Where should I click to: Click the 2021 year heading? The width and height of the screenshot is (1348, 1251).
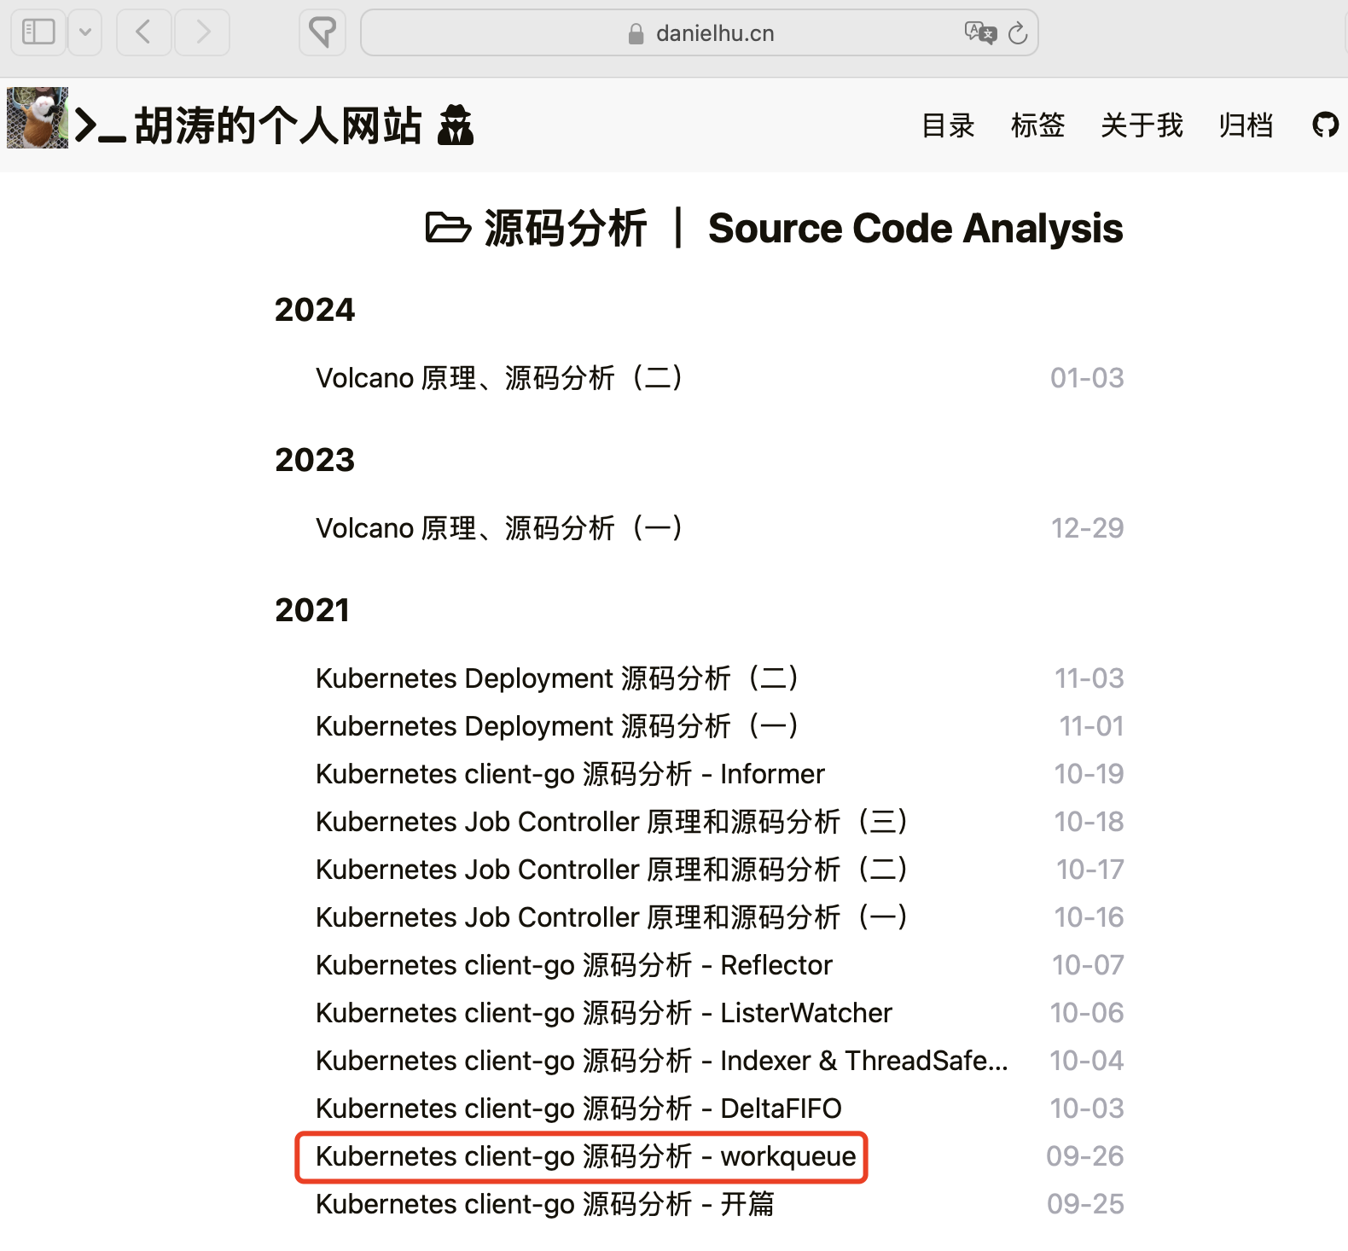click(312, 609)
